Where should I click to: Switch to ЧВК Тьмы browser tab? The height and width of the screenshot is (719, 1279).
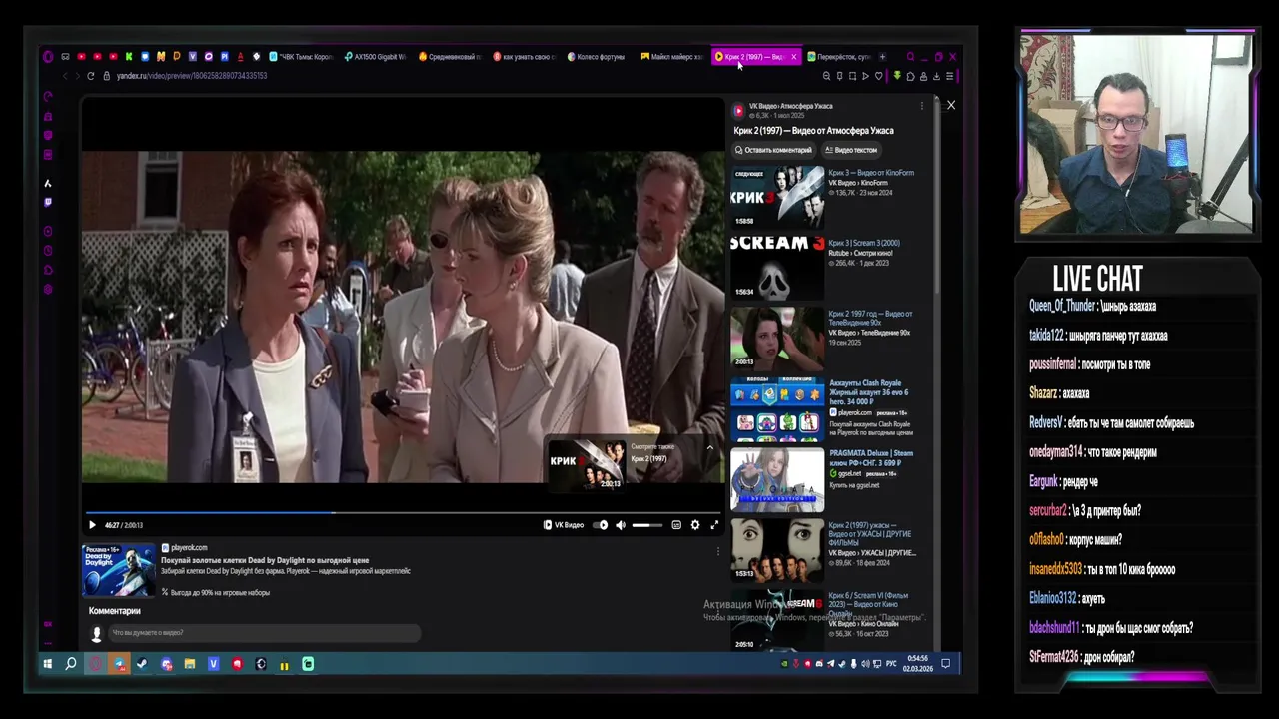301,57
